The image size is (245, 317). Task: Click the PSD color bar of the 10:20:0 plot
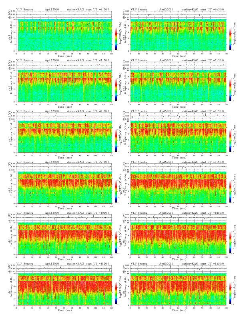pyautogui.click(x=116, y=242)
